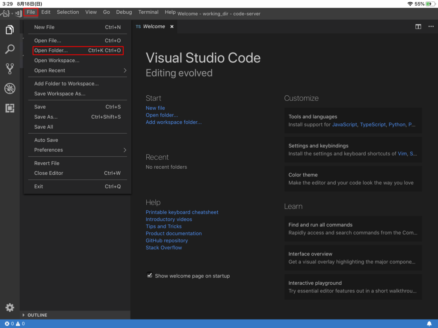Viewport: 438px width, 328px height.
Task: Close the File menu via its title
Action: [x=31, y=12]
